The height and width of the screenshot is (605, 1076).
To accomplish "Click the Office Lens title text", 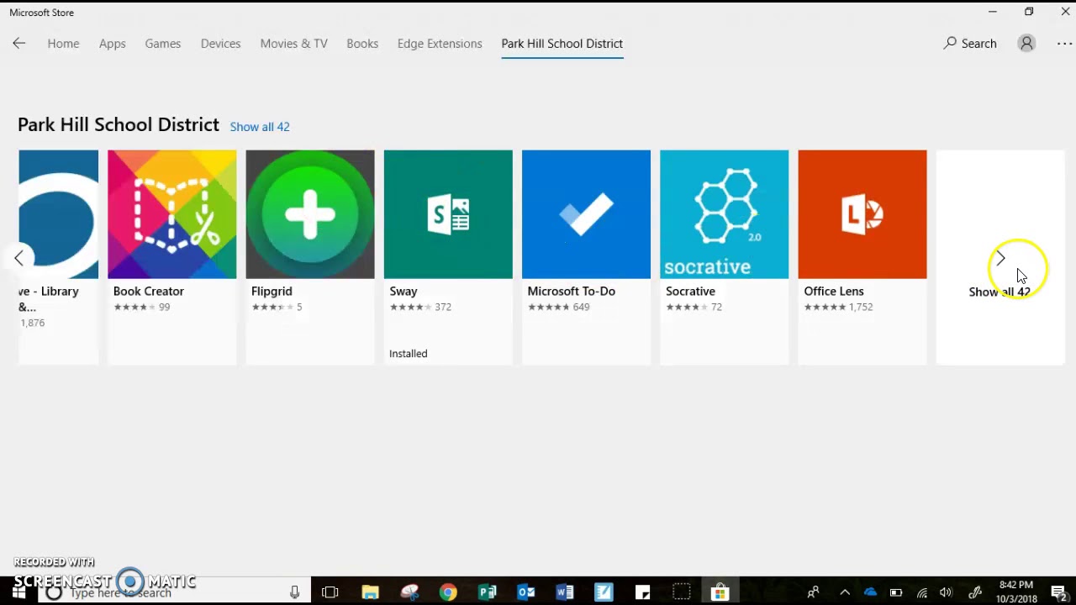I will [834, 292].
